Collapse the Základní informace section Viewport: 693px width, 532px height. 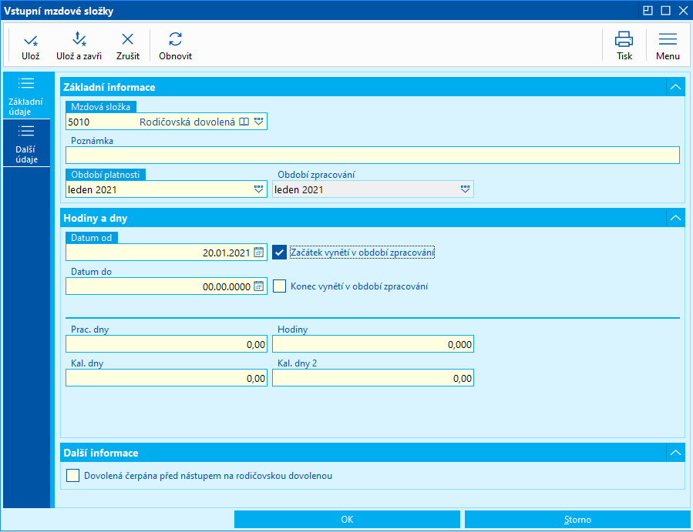point(675,87)
